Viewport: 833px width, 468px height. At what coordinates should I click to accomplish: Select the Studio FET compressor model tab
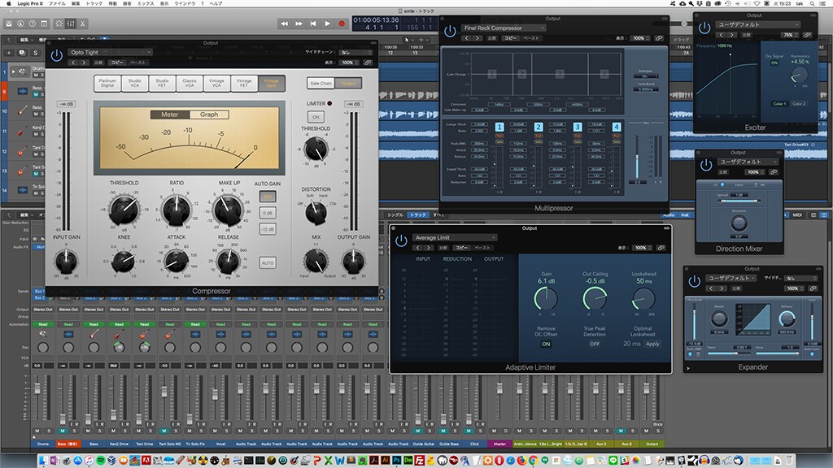click(x=162, y=83)
